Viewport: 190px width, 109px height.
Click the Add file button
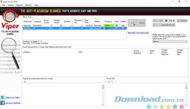coord(158,21)
